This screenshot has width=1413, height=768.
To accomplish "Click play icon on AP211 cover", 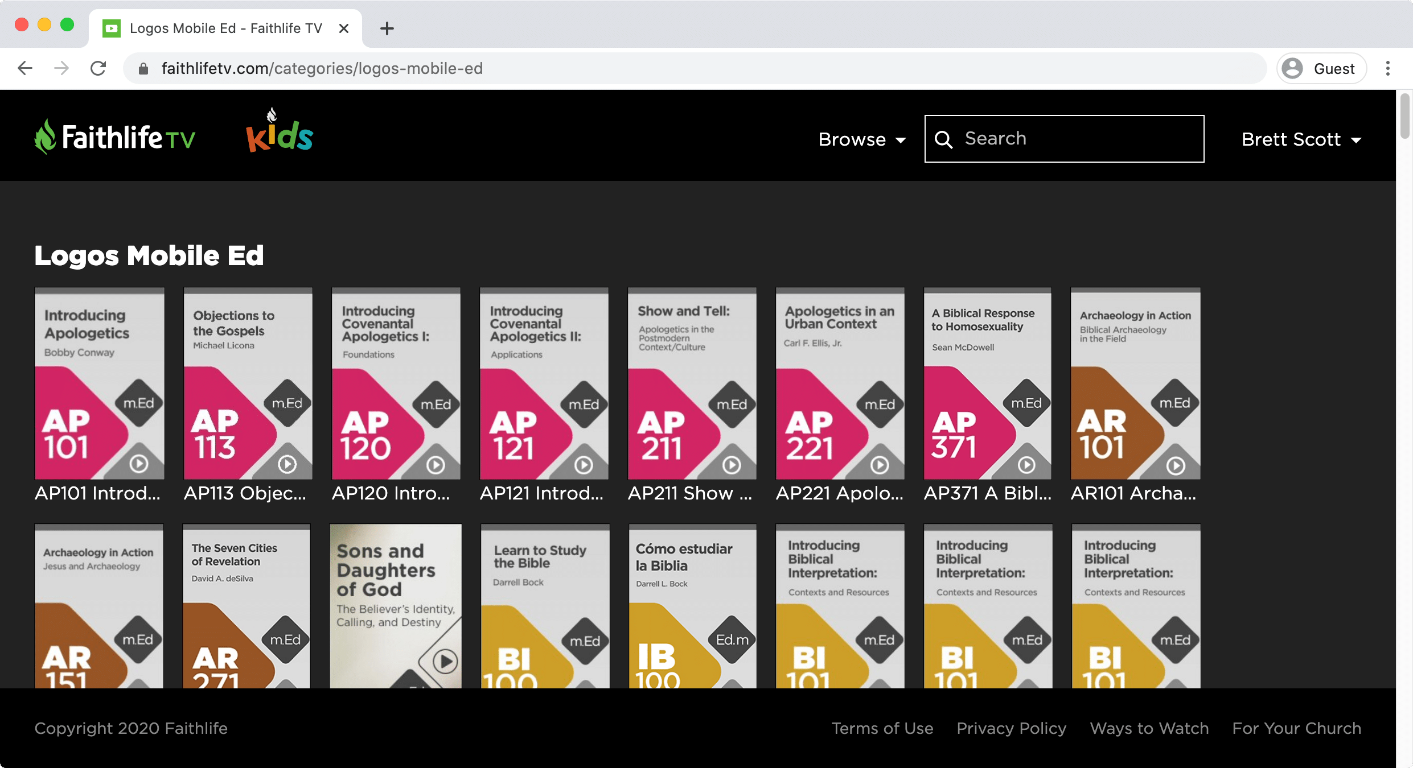I will (732, 465).
